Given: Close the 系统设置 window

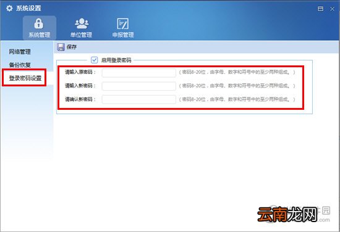Looking at the screenshot, I should pos(332,9).
